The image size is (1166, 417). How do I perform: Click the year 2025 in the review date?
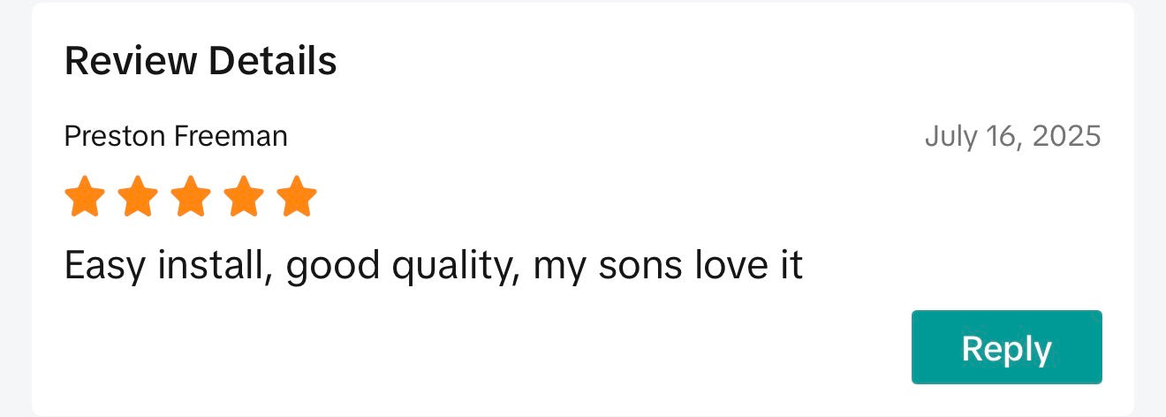[1066, 136]
